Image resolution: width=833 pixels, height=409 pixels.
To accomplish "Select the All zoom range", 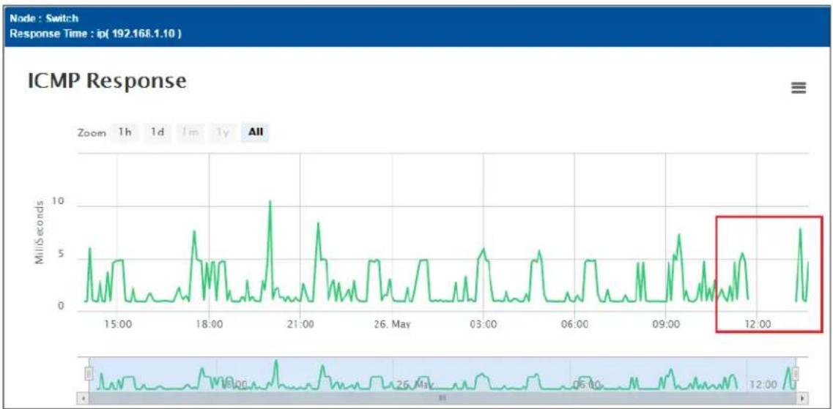I will click(x=256, y=132).
